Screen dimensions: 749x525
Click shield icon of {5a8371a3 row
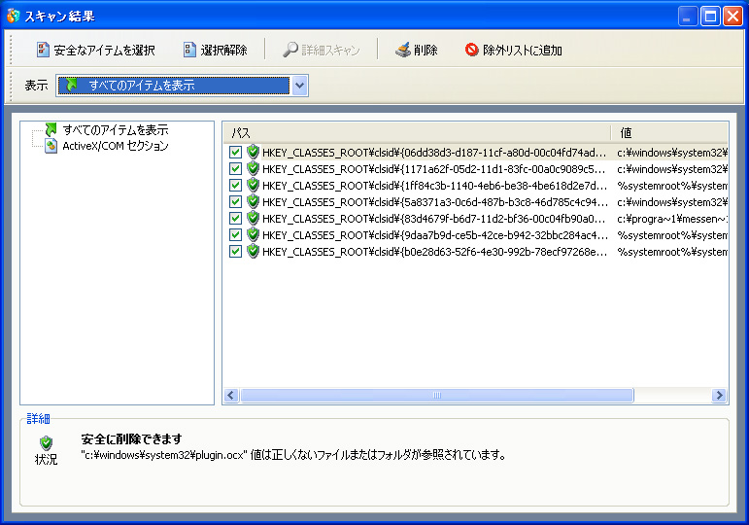tap(254, 201)
